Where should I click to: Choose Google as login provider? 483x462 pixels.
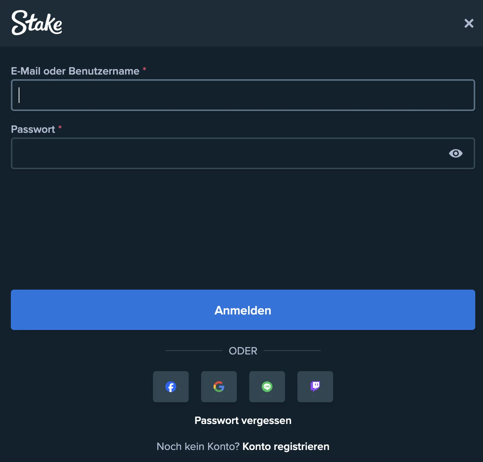point(219,386)
